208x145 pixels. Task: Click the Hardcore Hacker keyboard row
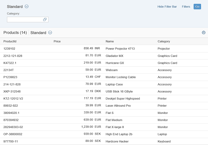(x=117, y=142)
